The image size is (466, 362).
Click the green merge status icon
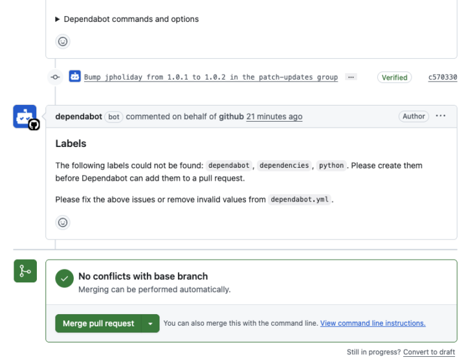click(x=25, y=271)
